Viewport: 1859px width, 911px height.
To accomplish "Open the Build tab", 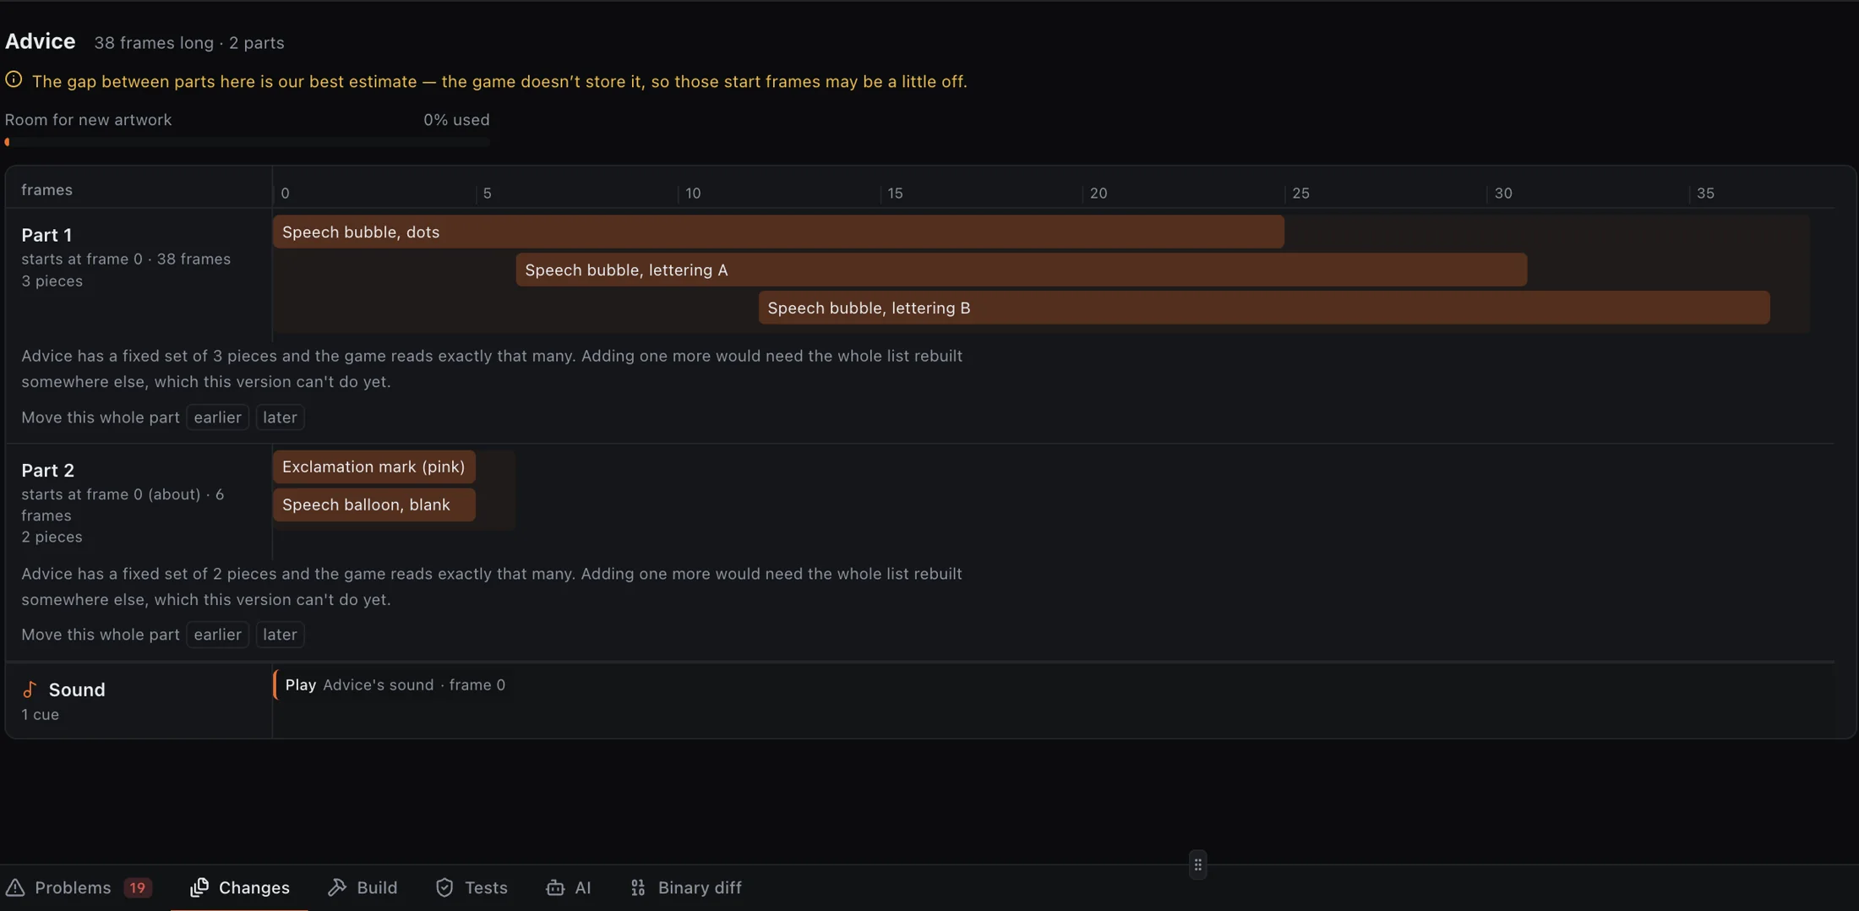I will [363, 887].
